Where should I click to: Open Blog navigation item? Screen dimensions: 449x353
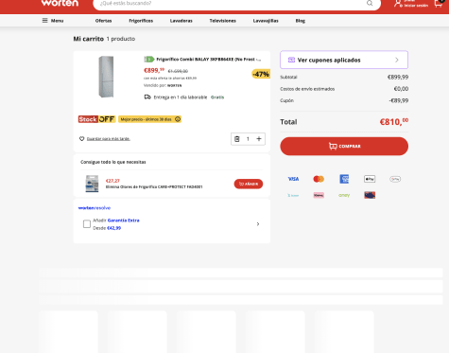click(301, 21)
